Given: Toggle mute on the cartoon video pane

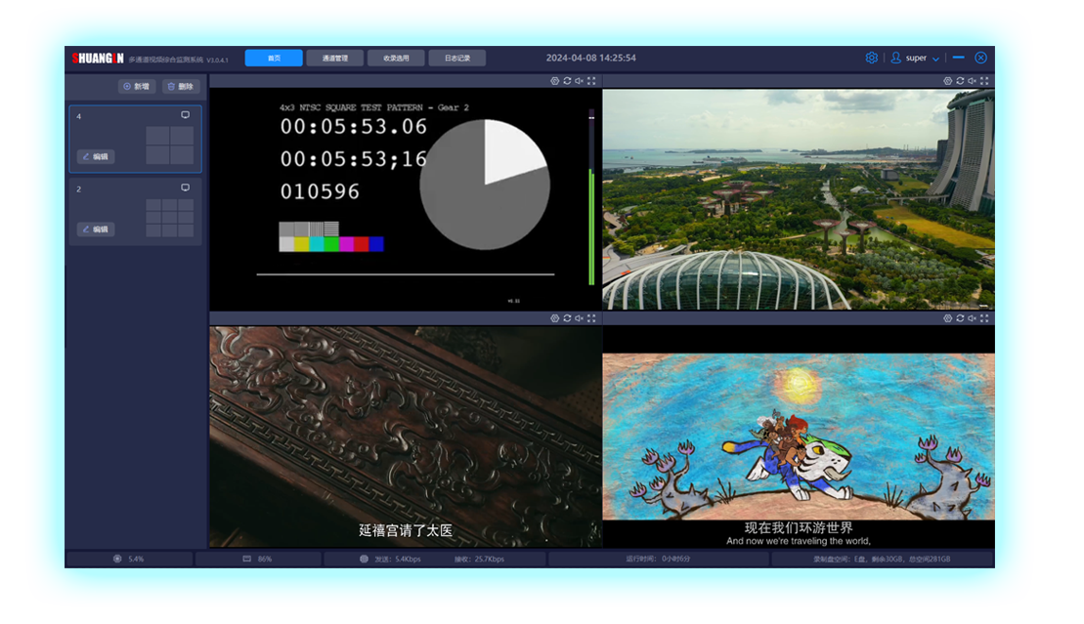Looking at the screenshot, I should (972, 318).
